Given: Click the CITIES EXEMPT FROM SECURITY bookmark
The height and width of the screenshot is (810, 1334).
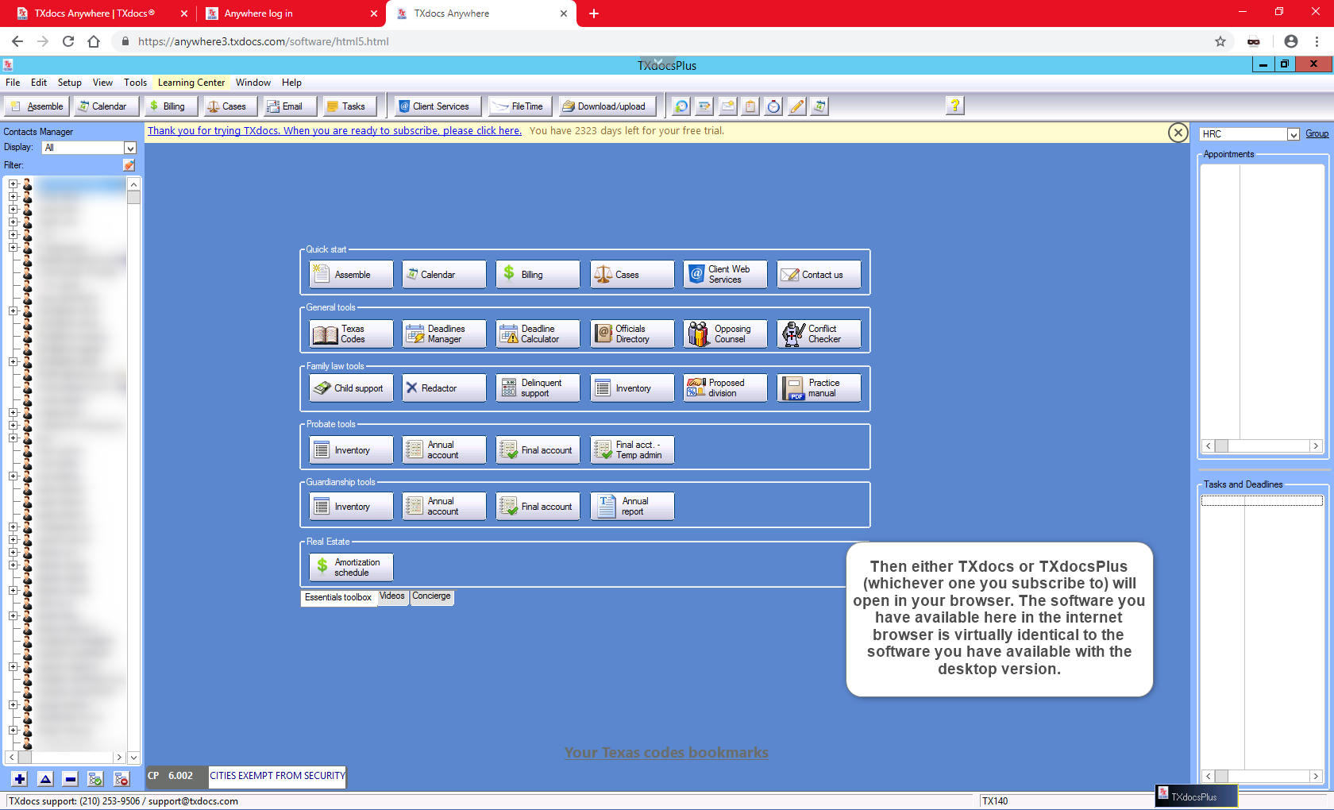Looking at the screenshot, I should pyautogui.click(x=277, y=776).
